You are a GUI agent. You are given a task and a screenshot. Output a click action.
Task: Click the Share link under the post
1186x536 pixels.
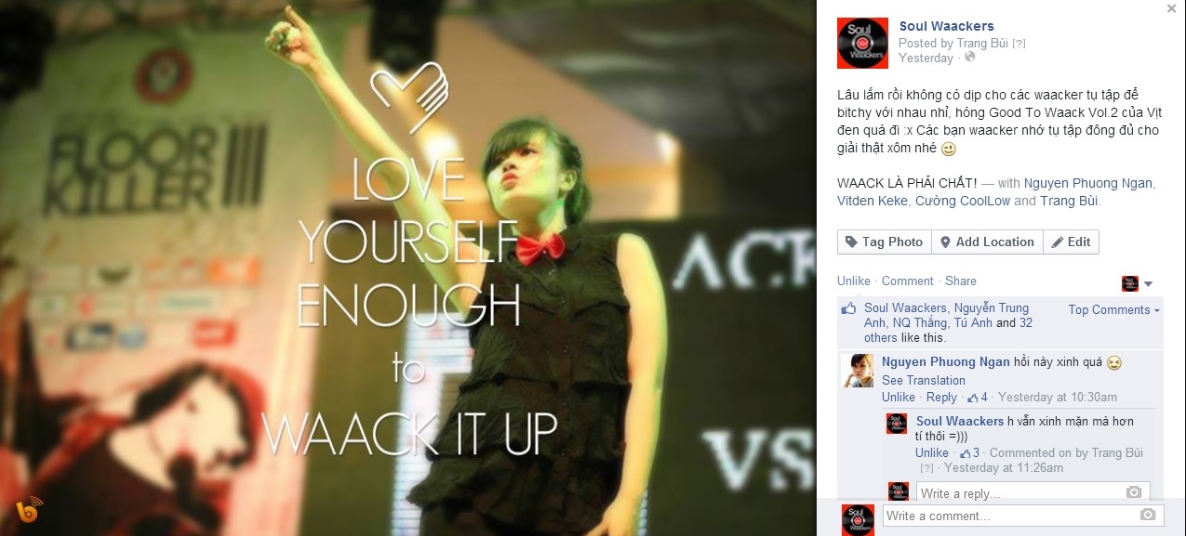point(961,281)
